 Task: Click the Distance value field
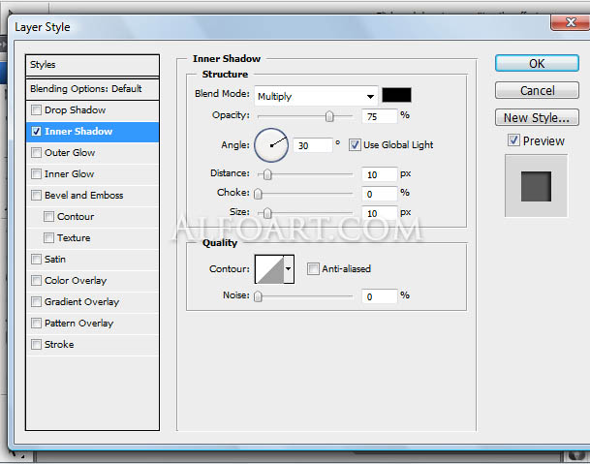380,174
